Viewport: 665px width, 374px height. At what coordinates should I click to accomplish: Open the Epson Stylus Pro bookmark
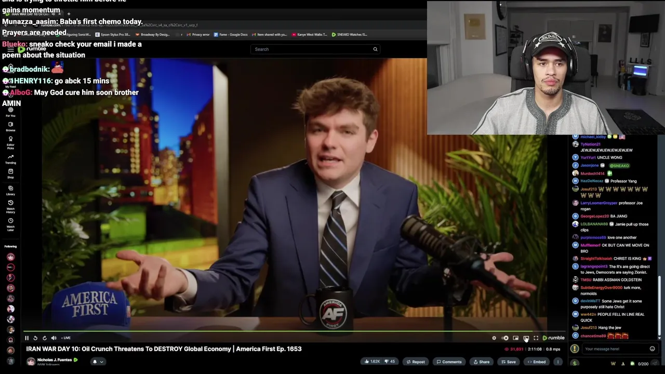pos(113,35)
